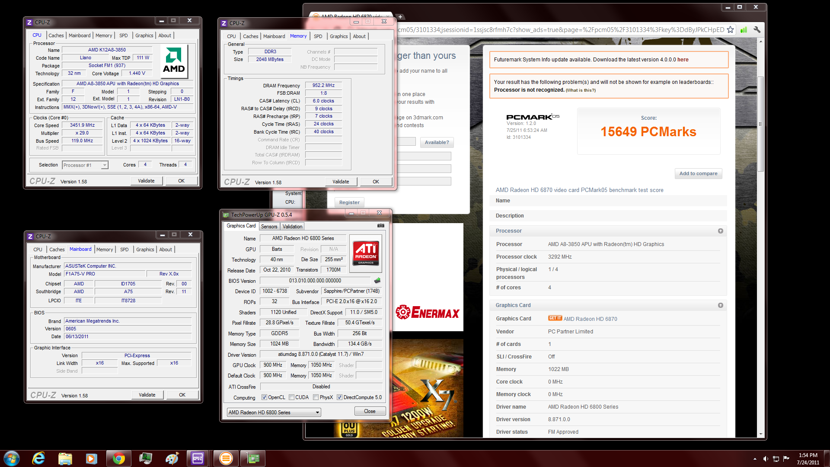Open the monitor graph taskbar icon

145,458
